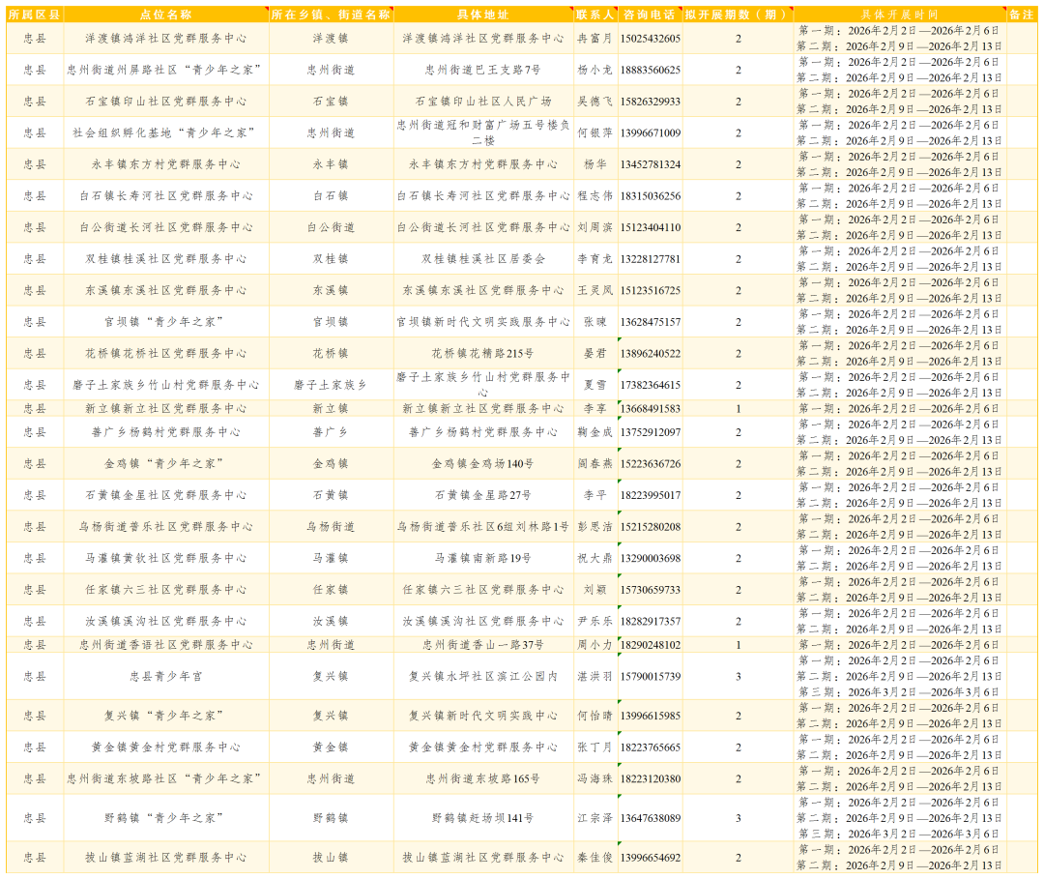Click phone number 18223120380
This screenshot has width=1044, height=879.
pyautogui.click(x=651, y=779)
